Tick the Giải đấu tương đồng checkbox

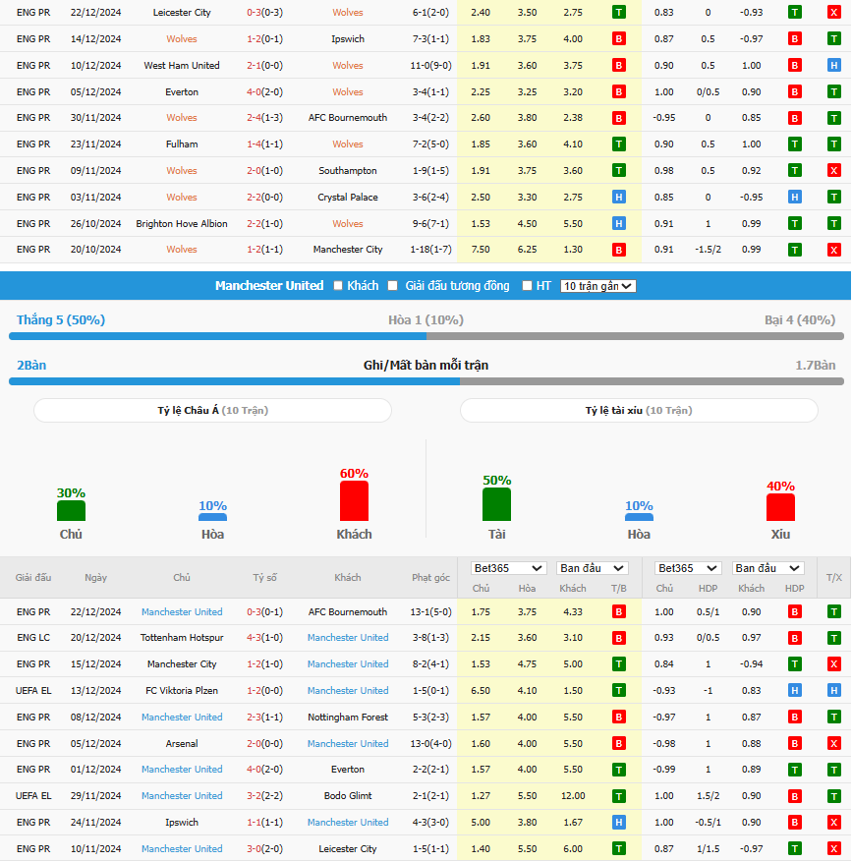point(392,286)
